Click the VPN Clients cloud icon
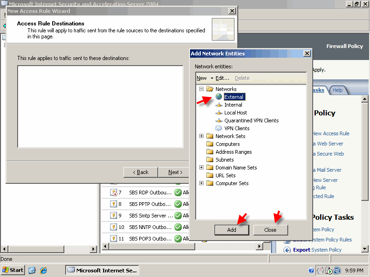Screen dimensions: 370x277 (x=218, y=128)
